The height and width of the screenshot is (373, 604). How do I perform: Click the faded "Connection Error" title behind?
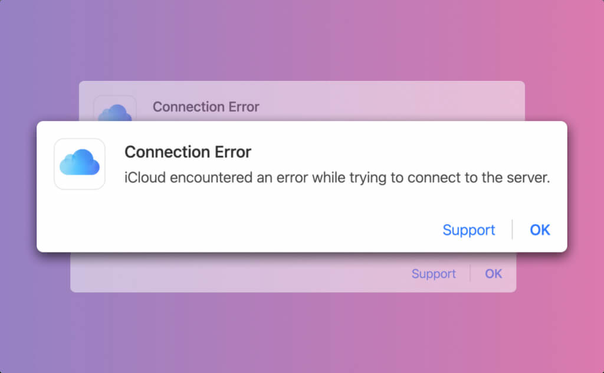point(206,107)
